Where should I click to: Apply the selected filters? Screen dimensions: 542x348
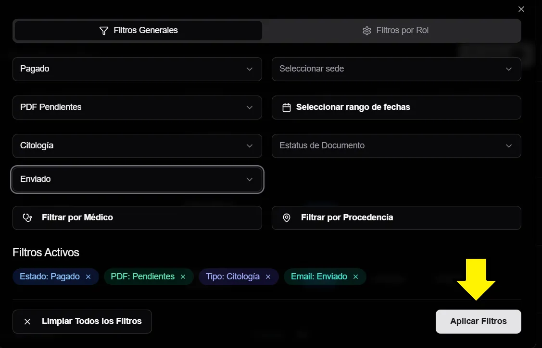pos(478,322)
